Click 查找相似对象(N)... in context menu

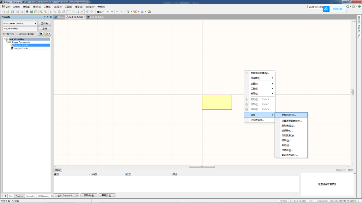tap(259, 73)
